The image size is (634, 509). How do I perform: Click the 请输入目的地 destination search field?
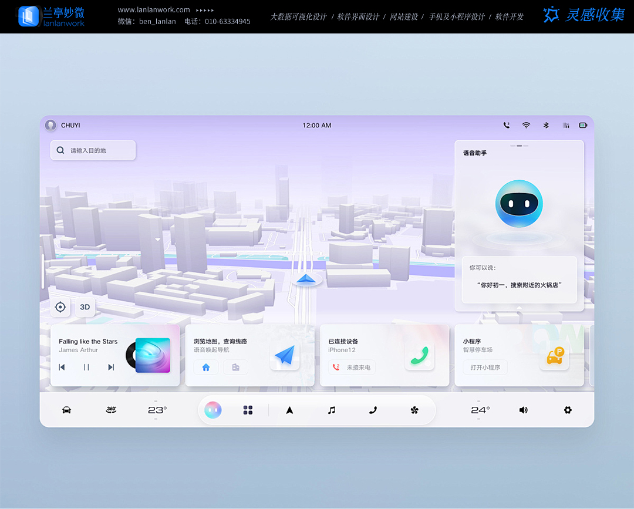pyautogui.click(x=93, y=150)
